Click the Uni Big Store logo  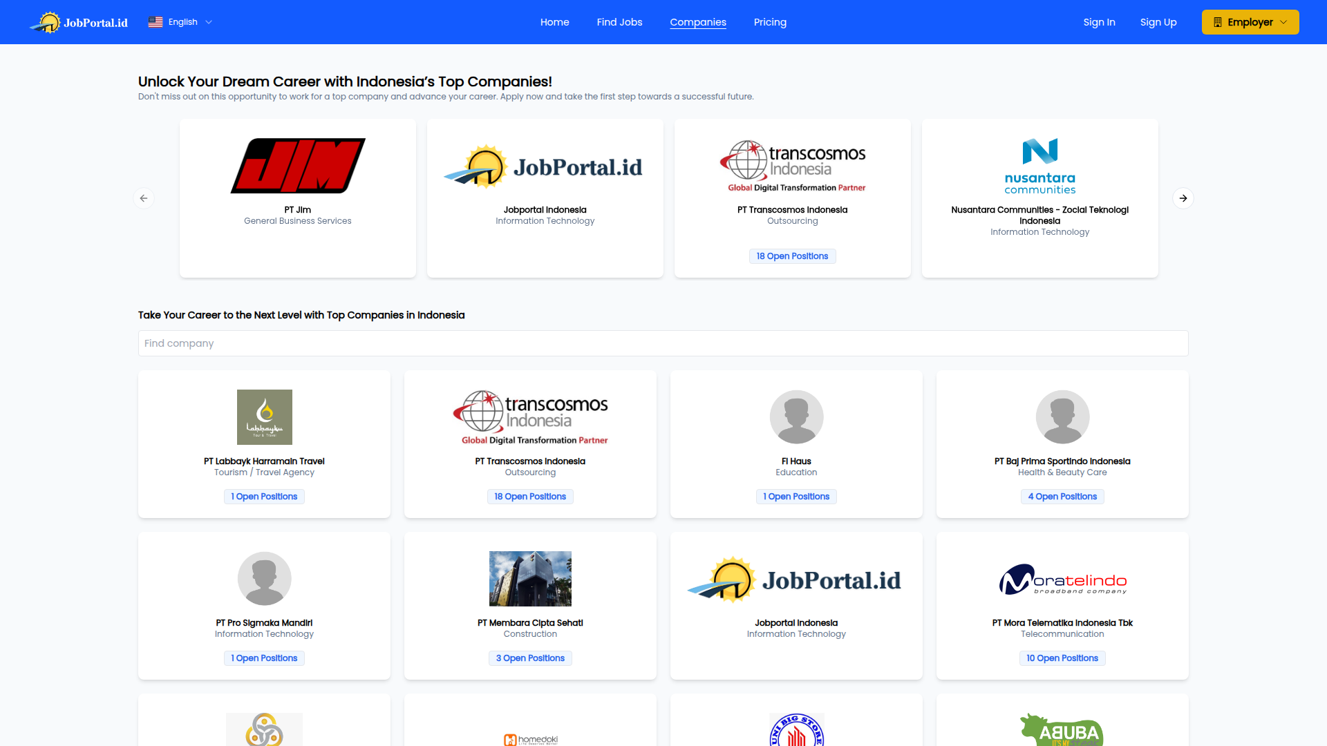[x=796, y=729]
